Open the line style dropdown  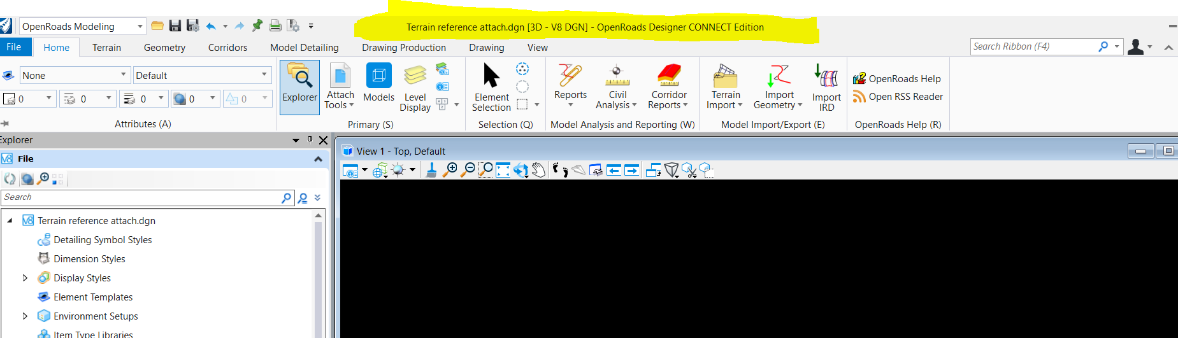pos(108,99)
